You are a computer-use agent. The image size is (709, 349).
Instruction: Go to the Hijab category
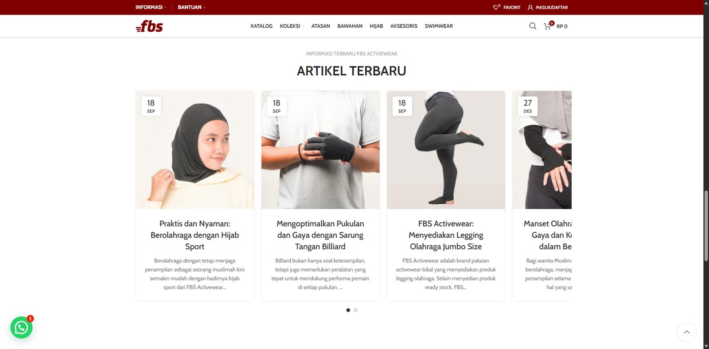376,26
